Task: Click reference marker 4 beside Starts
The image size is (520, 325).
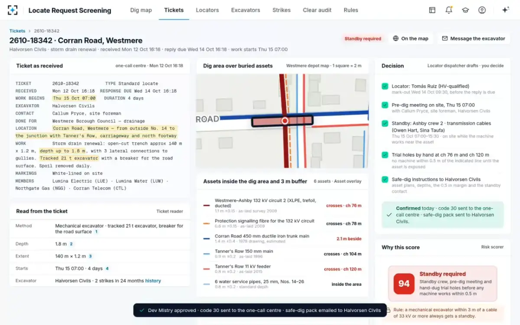Action: [x=107, y=268]
